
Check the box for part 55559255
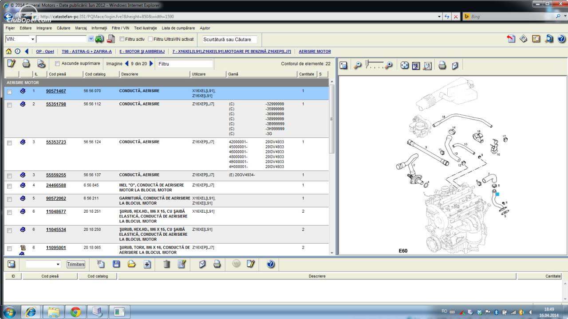pyautogui.click(x=9, y=176)
